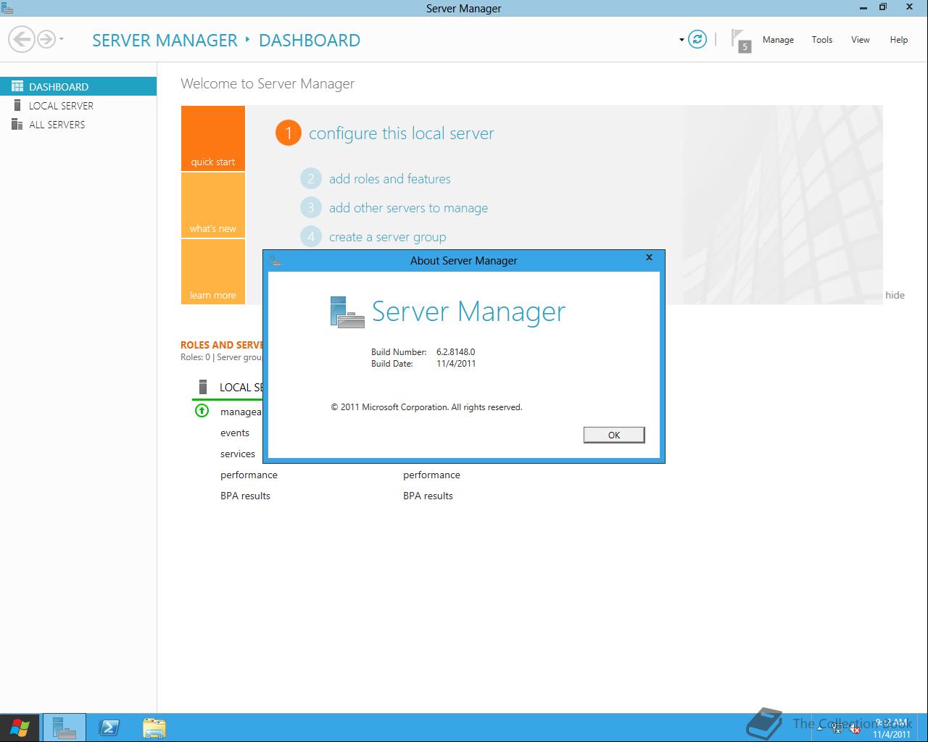This screenshot has width=928, height=742.
Task: Click Server Manager taskbar icon
Action: click(x=65, y=728)
